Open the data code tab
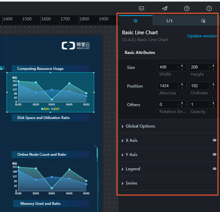This screenshot has width=220, height=212. pos(169,21)
